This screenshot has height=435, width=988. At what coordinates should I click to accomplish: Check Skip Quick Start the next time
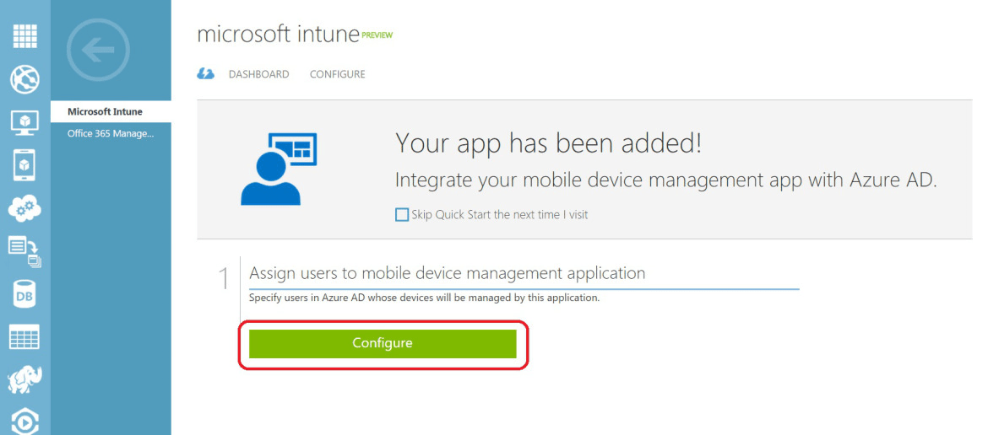click(401, 215)
